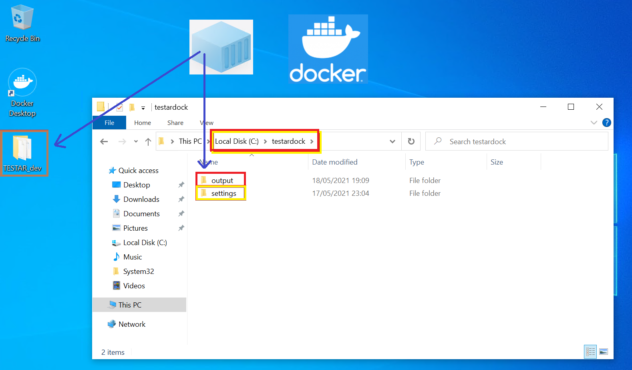This screenshot has height=370, width=632.
Task: Open Music in navigation pane
Action: (133, 257)
